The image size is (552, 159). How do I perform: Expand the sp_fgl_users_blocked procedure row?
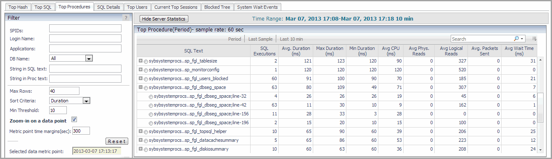140,78
